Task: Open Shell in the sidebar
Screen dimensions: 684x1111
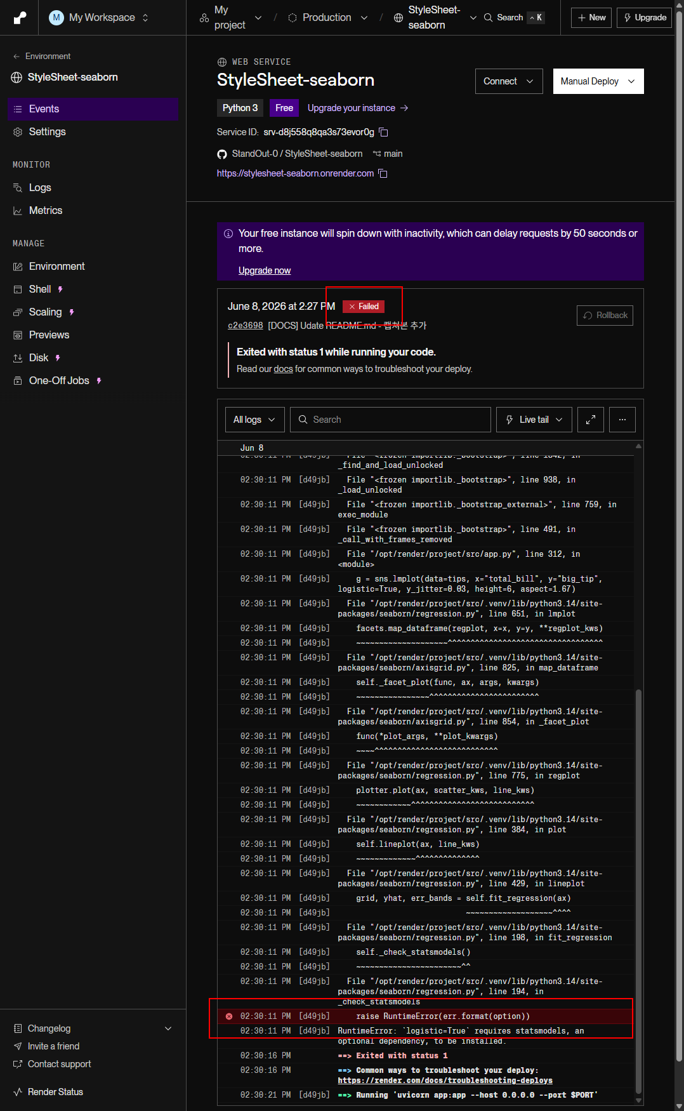Action: (x=93, y=289)
